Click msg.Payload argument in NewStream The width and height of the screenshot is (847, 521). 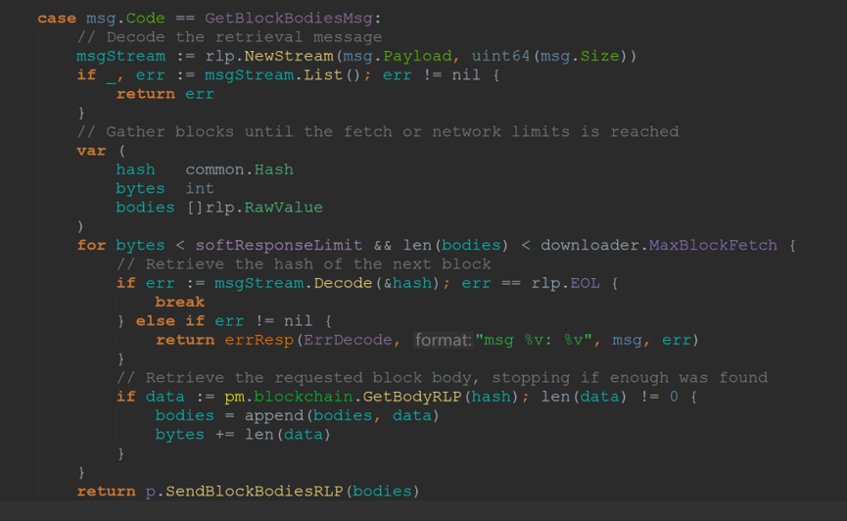click(x=398, y=56)
